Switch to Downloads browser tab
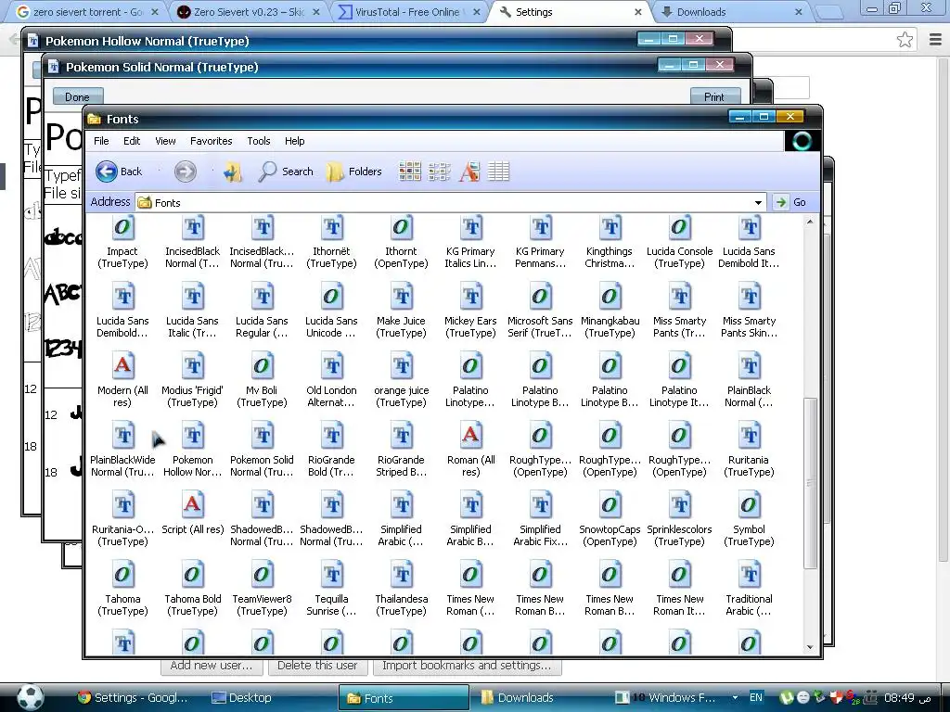This screenshot has height=712, width=950. [732, 12]
